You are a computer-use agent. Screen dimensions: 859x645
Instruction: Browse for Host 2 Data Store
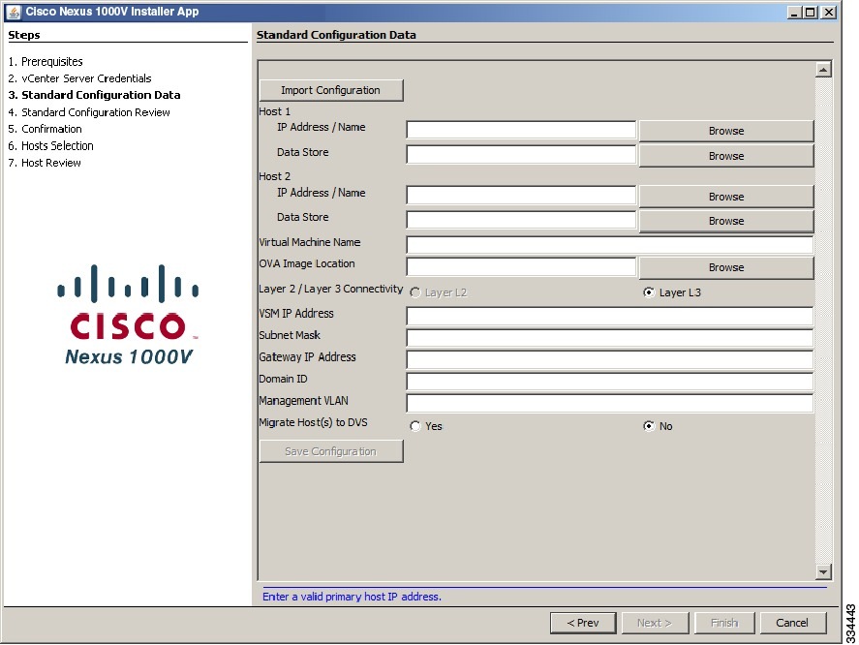pos(725,221)
